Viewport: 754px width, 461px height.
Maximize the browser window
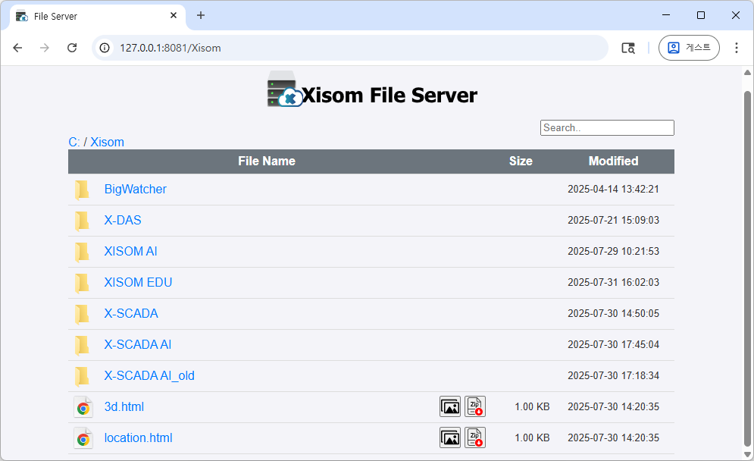point(701,15)
